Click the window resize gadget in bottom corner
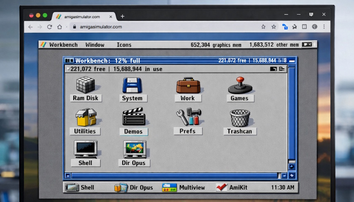Viewport: 354px width, 202px height. pos(292,175)
